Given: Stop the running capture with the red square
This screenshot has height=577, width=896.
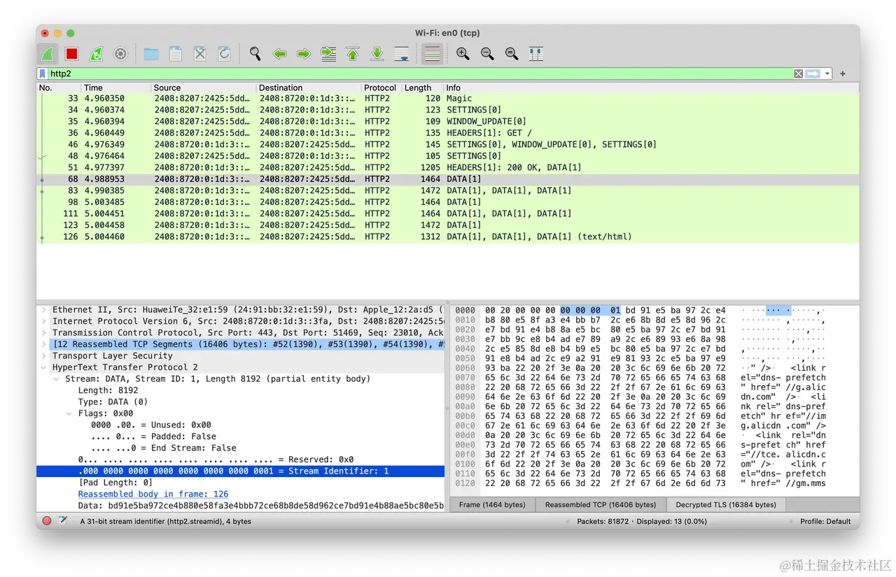Looking at the screenshot, I should coord(71,54).
